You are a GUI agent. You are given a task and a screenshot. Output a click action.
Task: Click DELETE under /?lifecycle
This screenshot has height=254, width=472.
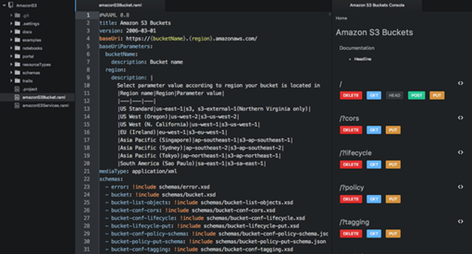tap(351, 164)
